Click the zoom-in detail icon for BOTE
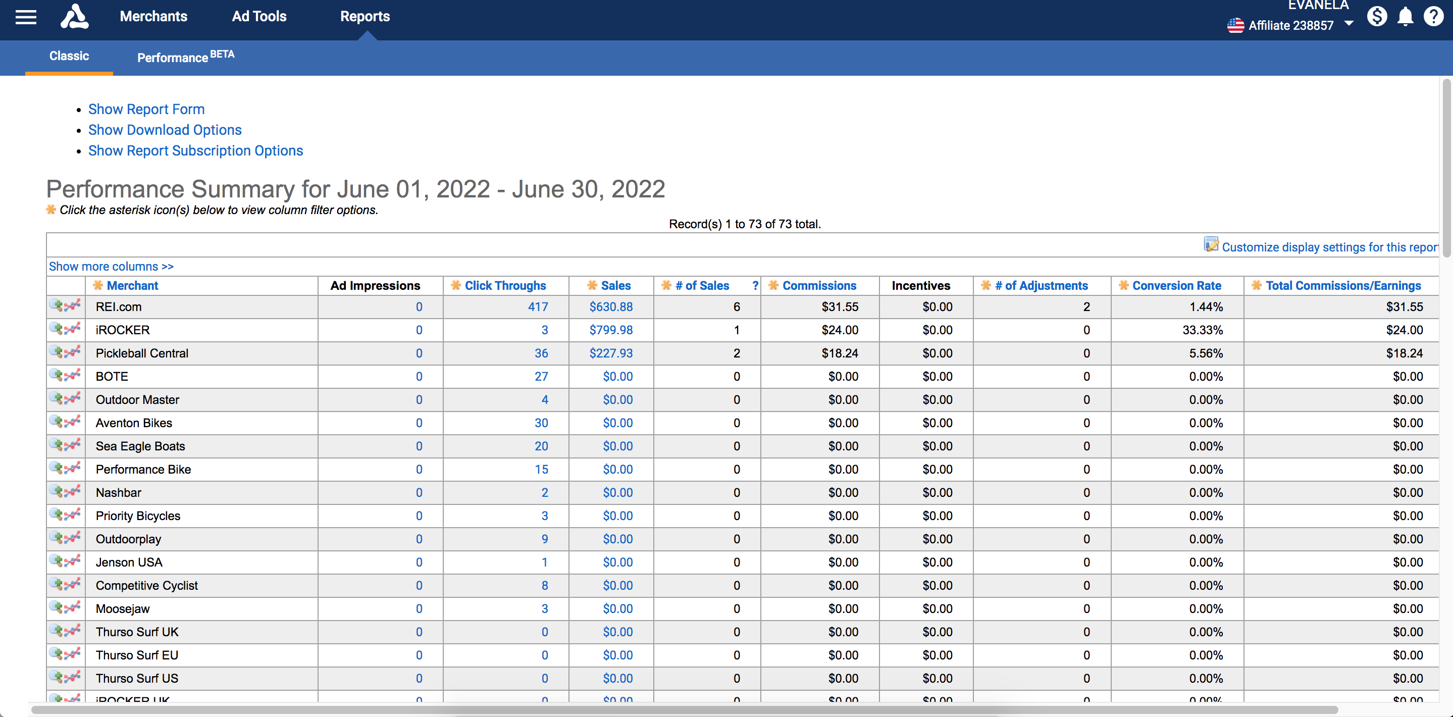 tap(57, 375)
